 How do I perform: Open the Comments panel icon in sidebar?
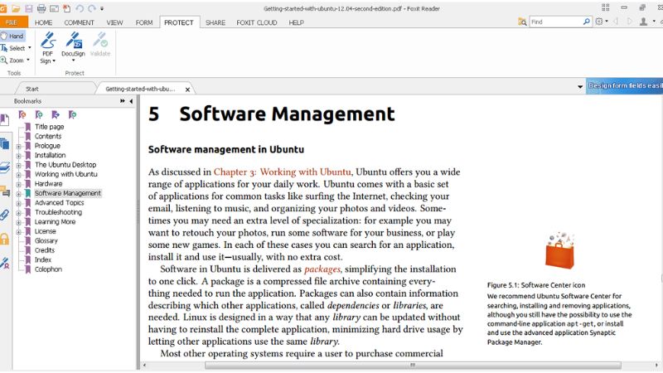click(x=5, y=191)
